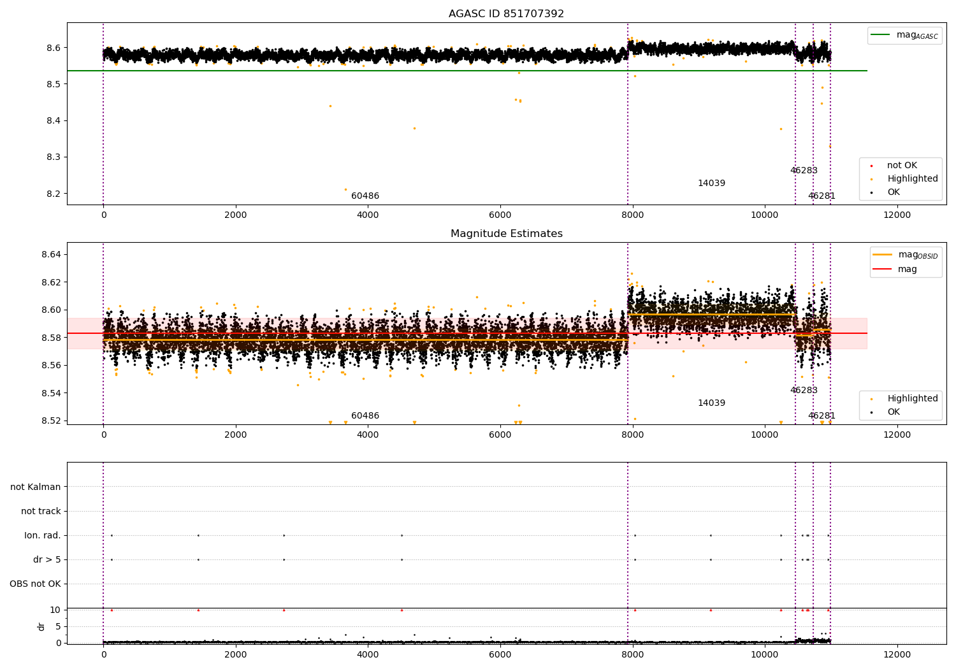This screenshot has width=956, height=669.
Task: Click the title "AGASC ID 851707392"
Action: (x=506, y=14)
